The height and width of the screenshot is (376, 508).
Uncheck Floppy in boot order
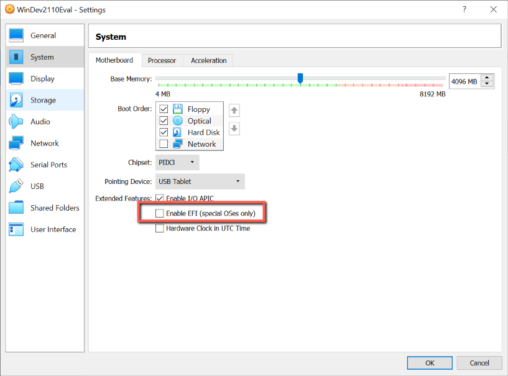pos(164,109)
